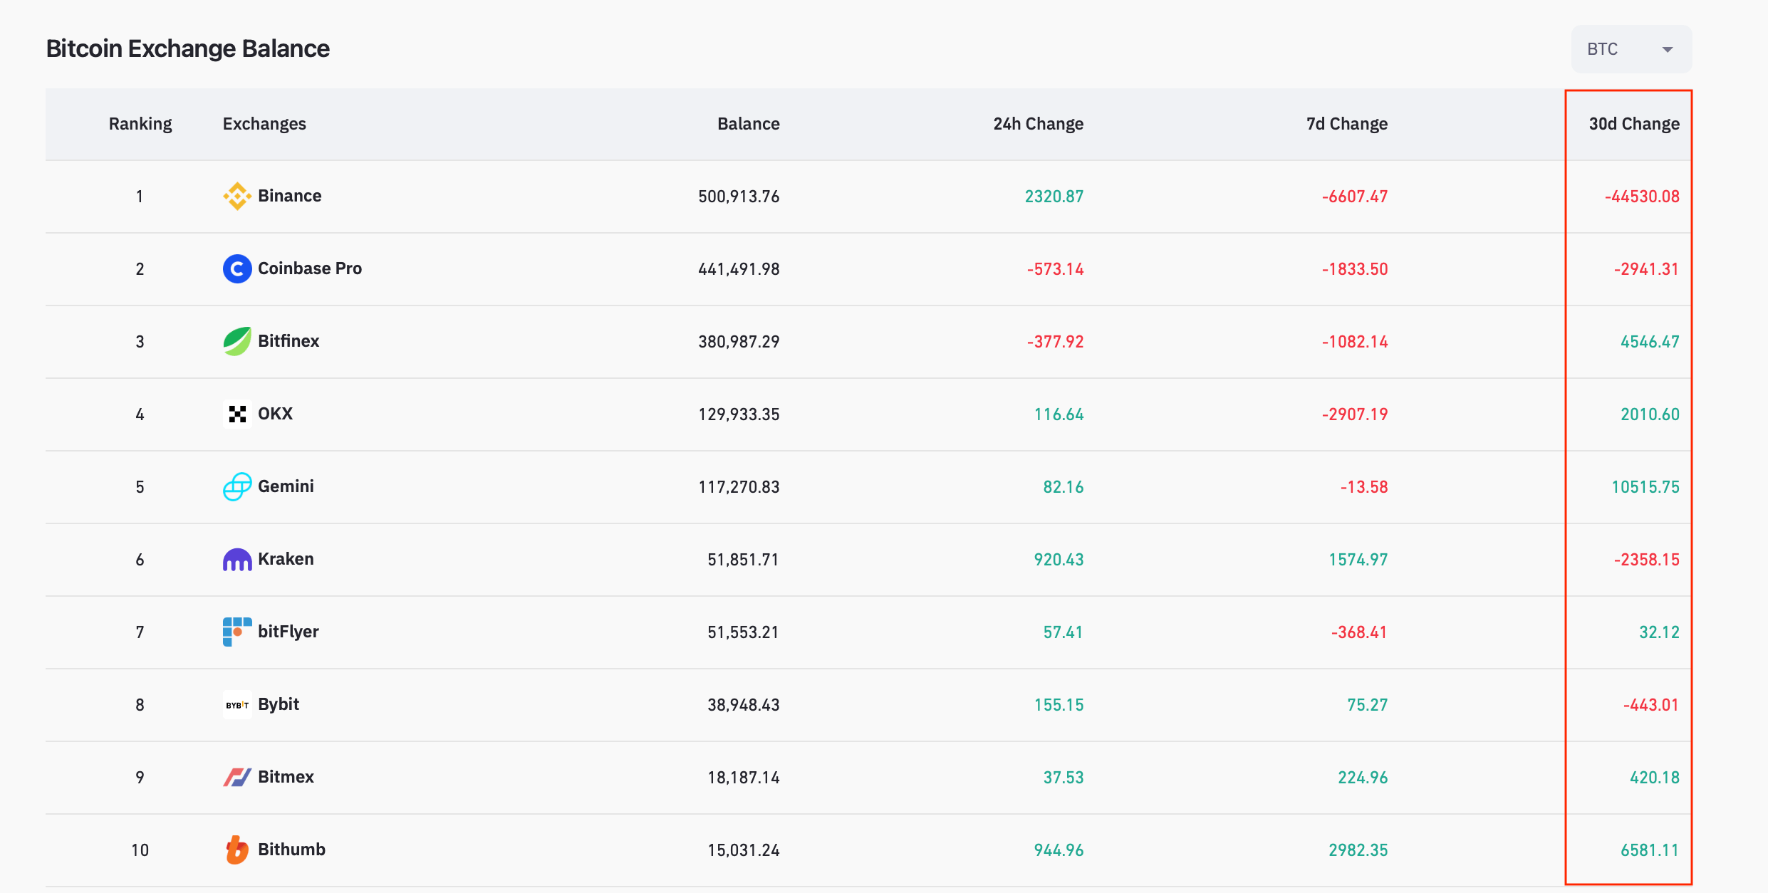Click the bitFlyer logo icon
This screenshot has height=893, width=1768.
(x=236, y=632)
